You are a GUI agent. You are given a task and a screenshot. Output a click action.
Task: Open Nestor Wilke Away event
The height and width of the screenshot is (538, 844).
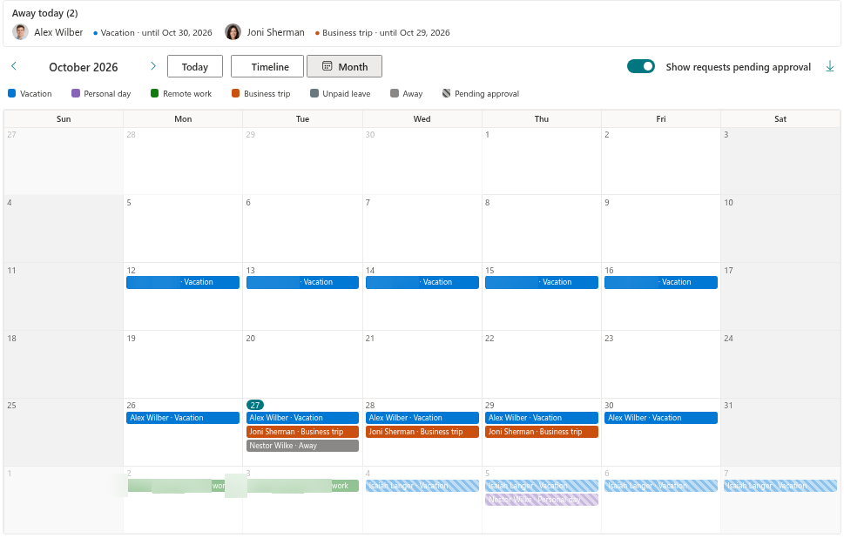click(x=302, y=446)
